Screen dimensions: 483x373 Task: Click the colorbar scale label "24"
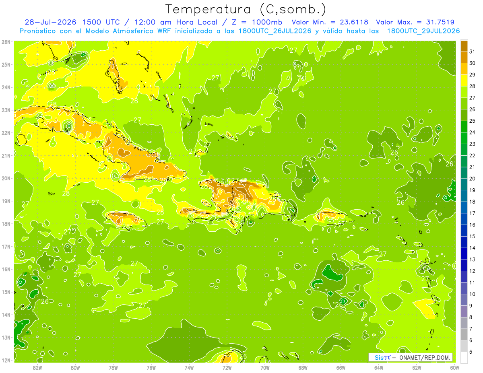coord(473,132)
